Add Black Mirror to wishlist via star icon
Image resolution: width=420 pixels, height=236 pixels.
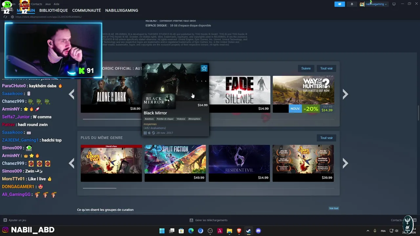(x=204, y=68)
